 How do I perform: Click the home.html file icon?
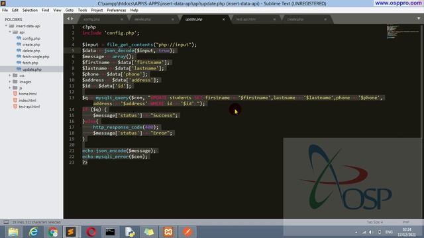(15, 94)
